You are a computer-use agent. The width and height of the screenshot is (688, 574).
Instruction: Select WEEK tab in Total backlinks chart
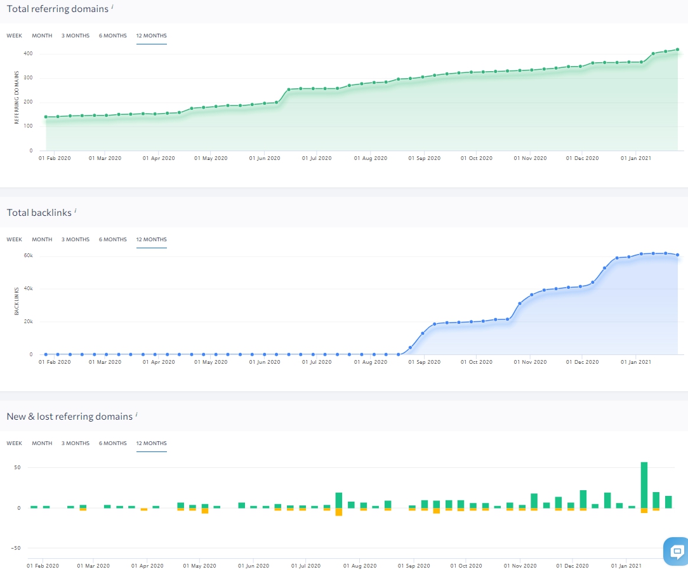pyautogui.click(x=14, y=239)
